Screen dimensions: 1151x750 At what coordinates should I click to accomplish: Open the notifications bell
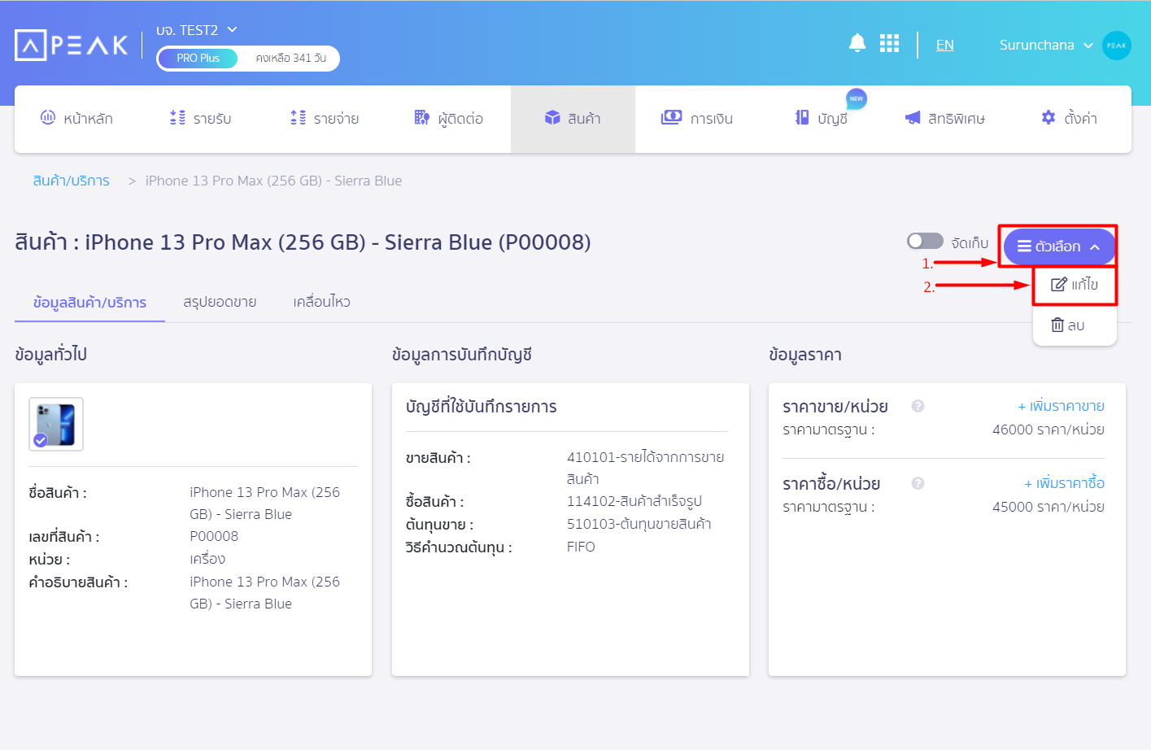[x=857, y=43]
